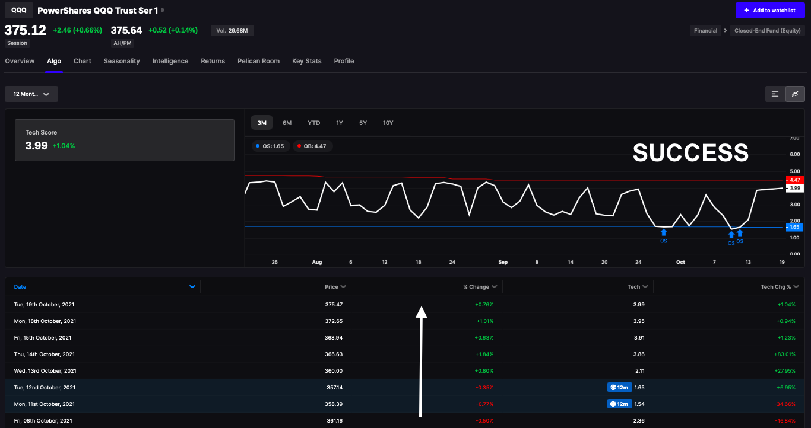This screenshot has width=811, height=428.
Task: Switch to list view icon
Action: 775,94
